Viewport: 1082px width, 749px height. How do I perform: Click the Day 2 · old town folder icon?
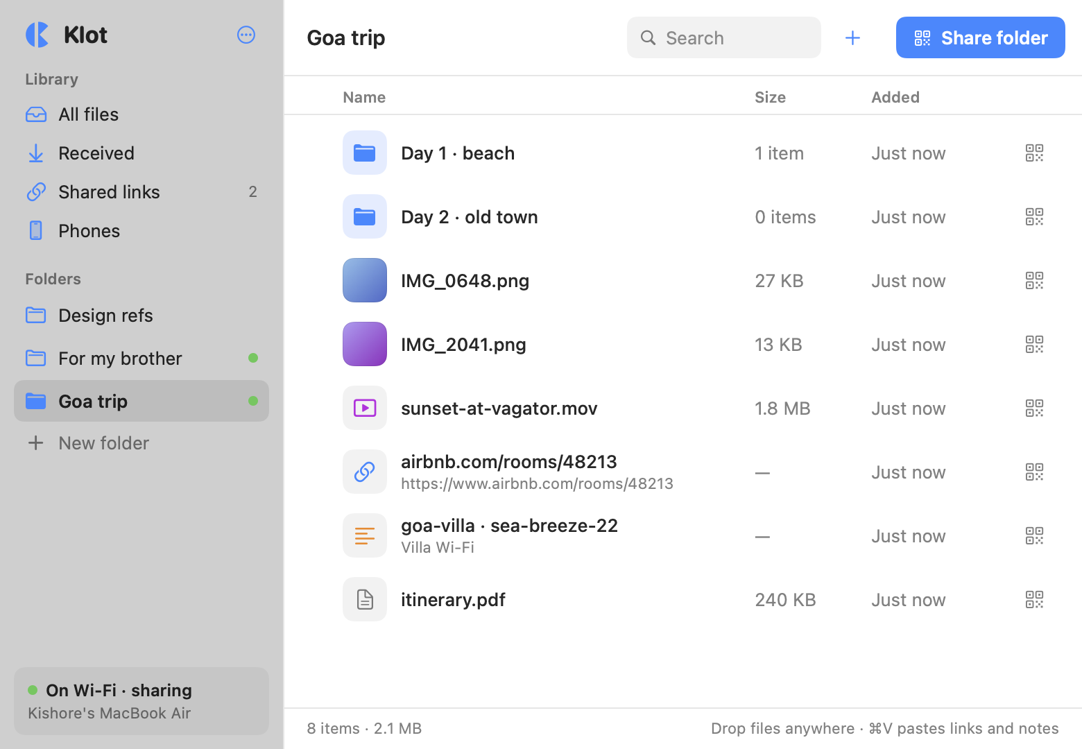pyautogui.click(x=365, y=216)
